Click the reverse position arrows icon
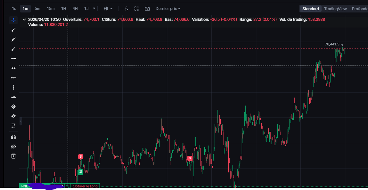 (x=68, y=186)
